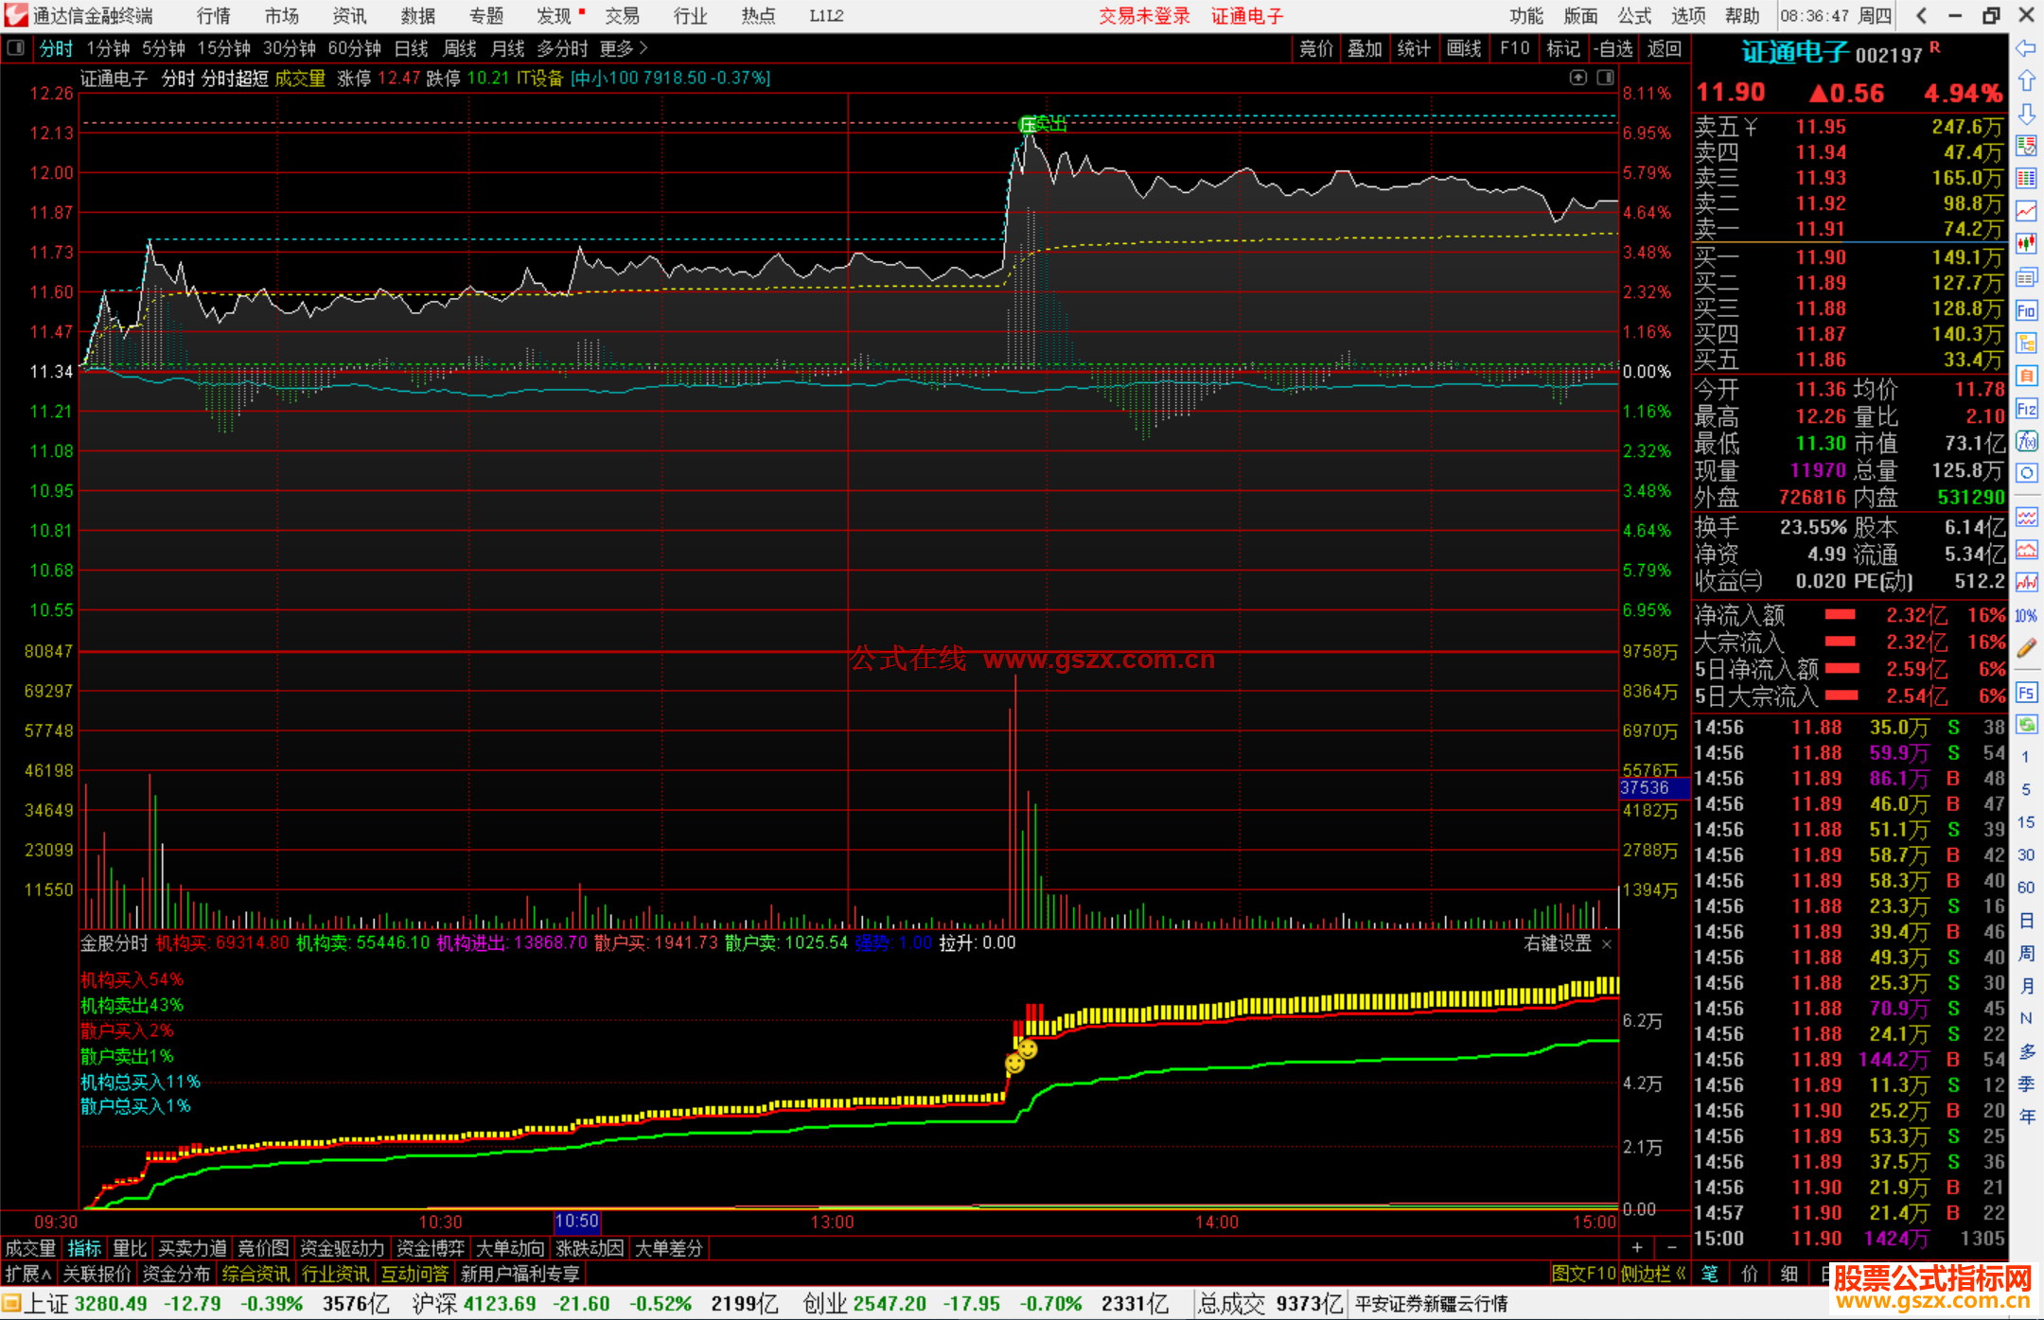2044x1320 pixels.
Task: Click the F10 company info sidebar icon
Action: click(x=2026, y=310)
